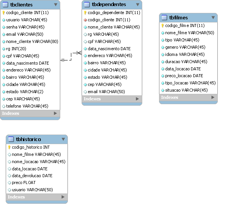Expand the tbfilmes Indexes section

[213, 97]
